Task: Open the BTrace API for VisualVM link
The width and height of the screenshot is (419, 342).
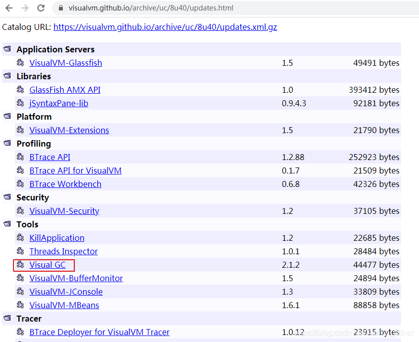Action: tap(75, 171)
